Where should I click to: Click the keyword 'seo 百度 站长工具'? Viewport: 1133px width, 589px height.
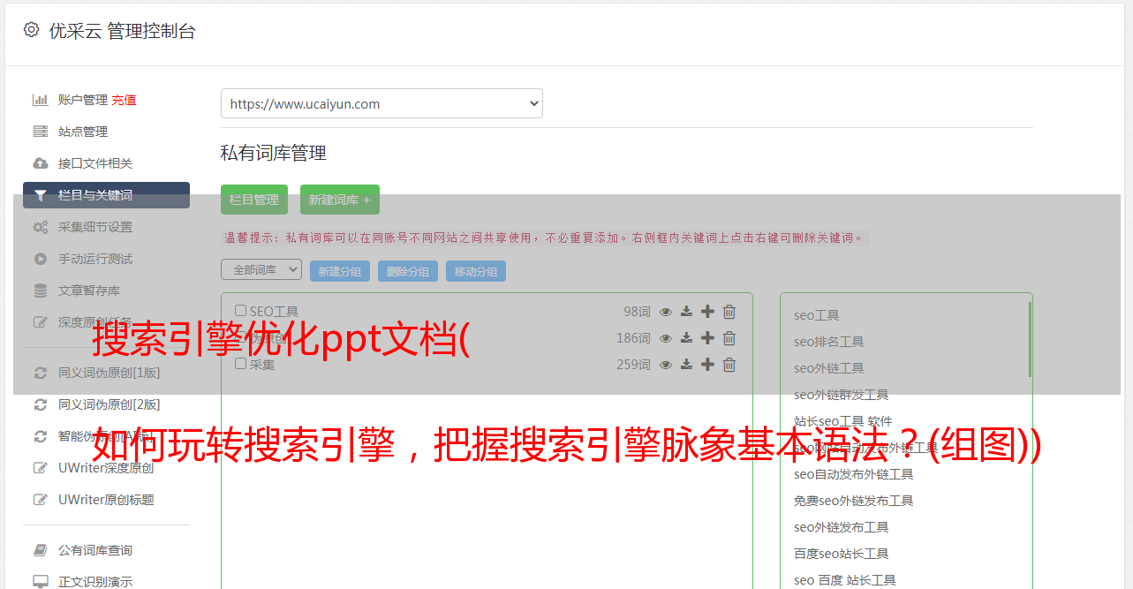[x=845, y=580]
